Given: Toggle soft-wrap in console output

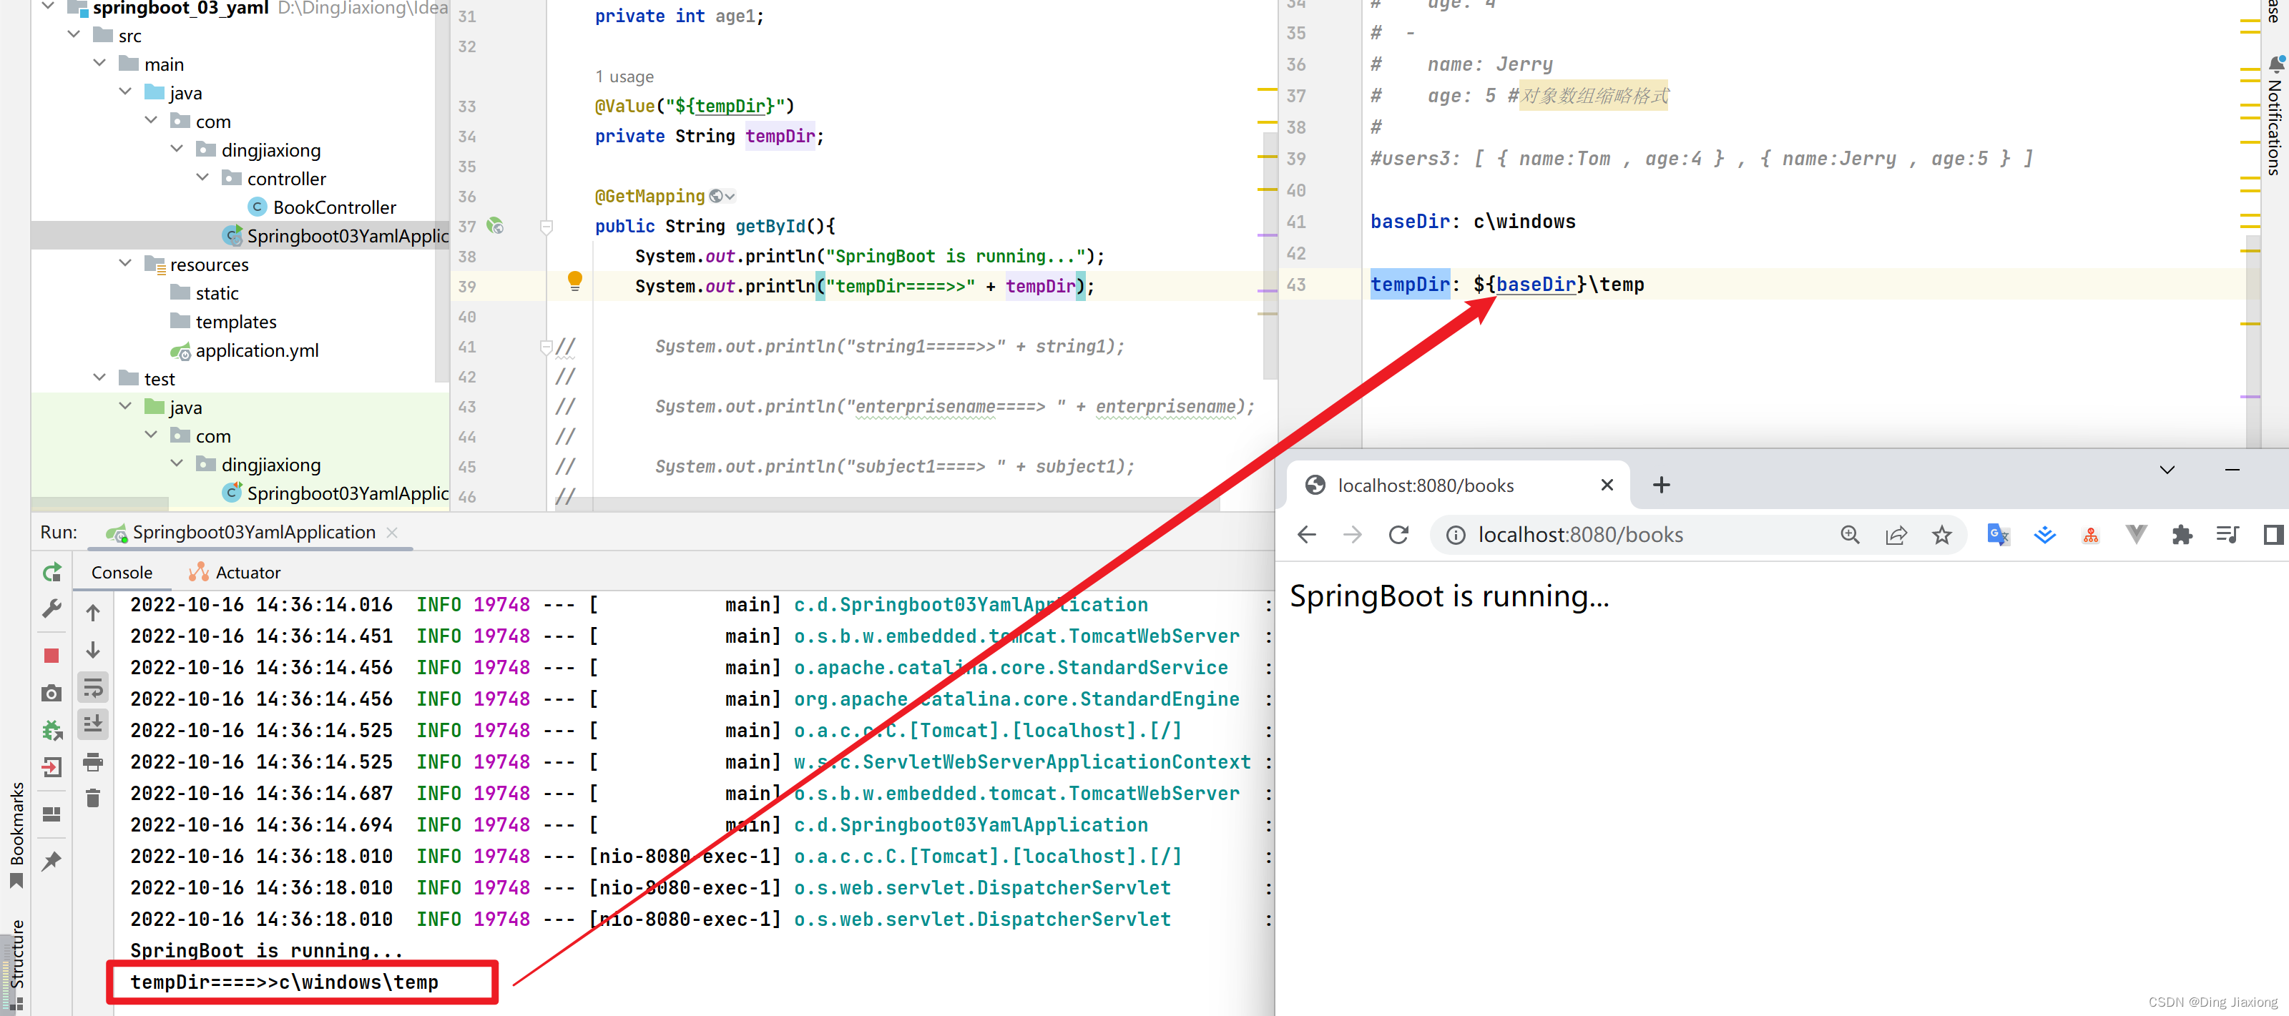Looking at the screenshot, I should coord(93,687).
